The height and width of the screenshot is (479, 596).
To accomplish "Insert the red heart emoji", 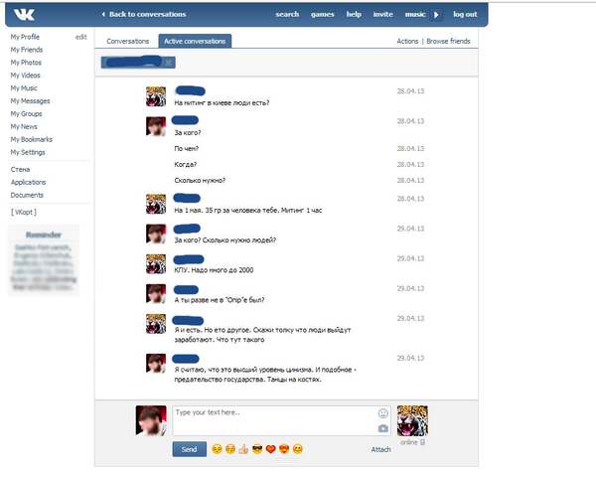I will 270,449.
